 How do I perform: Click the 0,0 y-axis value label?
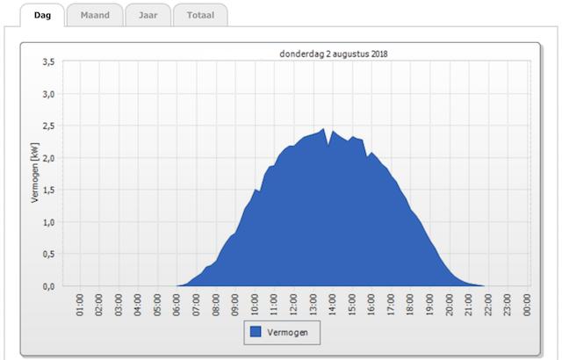pyautogui.click(x=49, y=286)
